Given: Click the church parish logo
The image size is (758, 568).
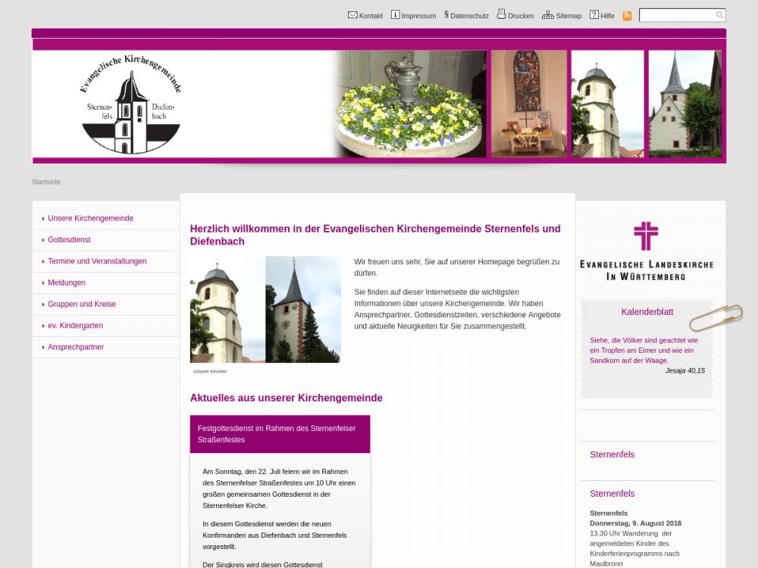Looking at the screenshot, I should point(130,105).
